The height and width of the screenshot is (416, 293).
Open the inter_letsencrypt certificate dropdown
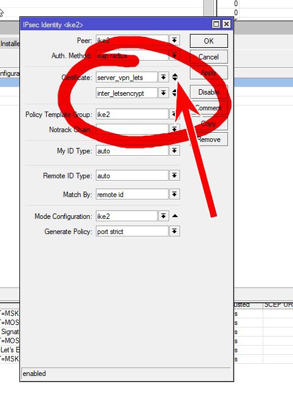(164, 93)
